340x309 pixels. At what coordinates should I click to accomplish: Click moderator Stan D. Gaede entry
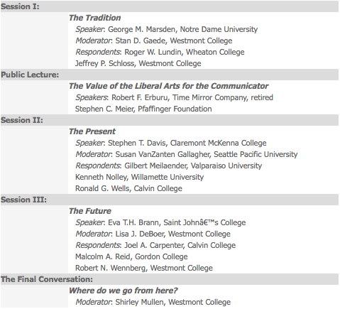[x=154, y=40]
